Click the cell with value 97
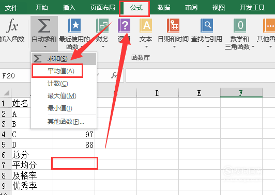Screen dimensions: 275x195 coord(74,134)
